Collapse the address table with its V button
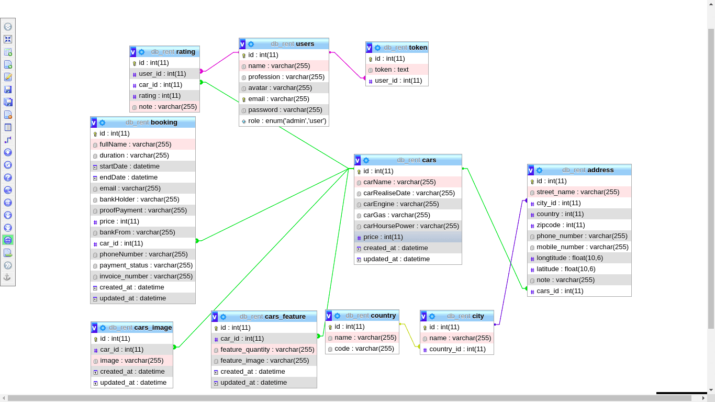715x402 pixels. [x=531, y=170]
